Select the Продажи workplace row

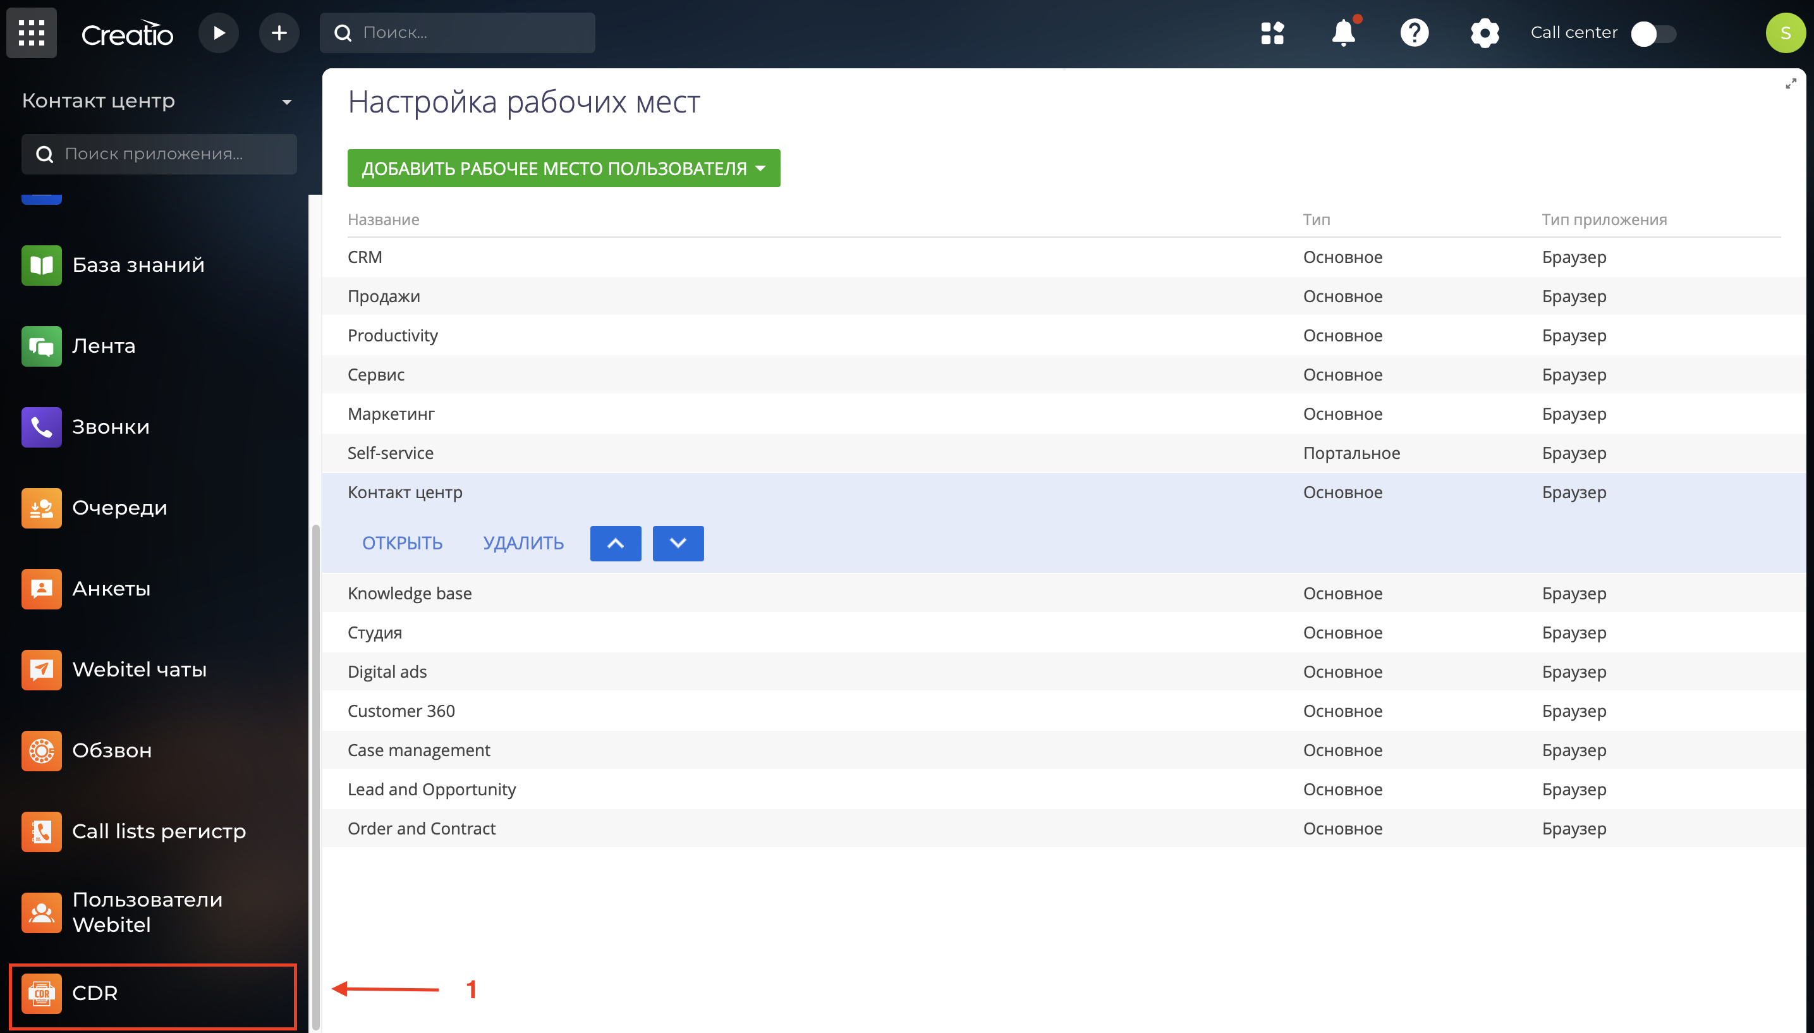(1064, 296)
